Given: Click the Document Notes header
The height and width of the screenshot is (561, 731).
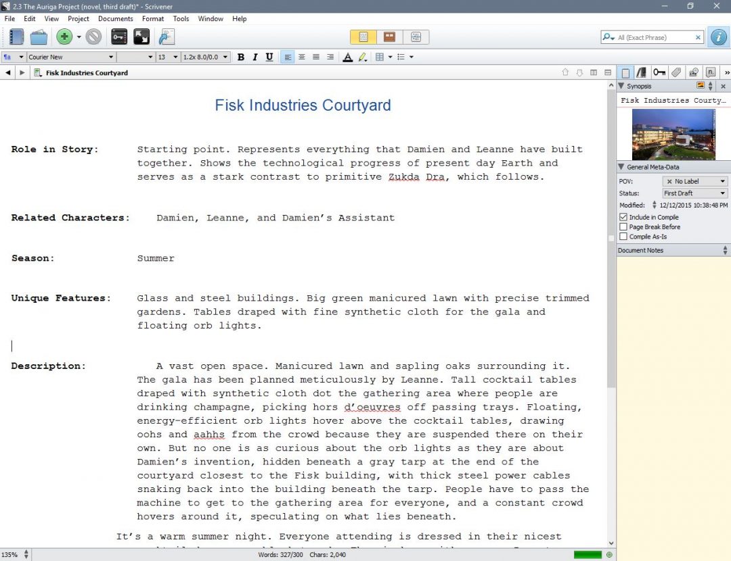Looking at the screenshot, I should coord(673,250).
